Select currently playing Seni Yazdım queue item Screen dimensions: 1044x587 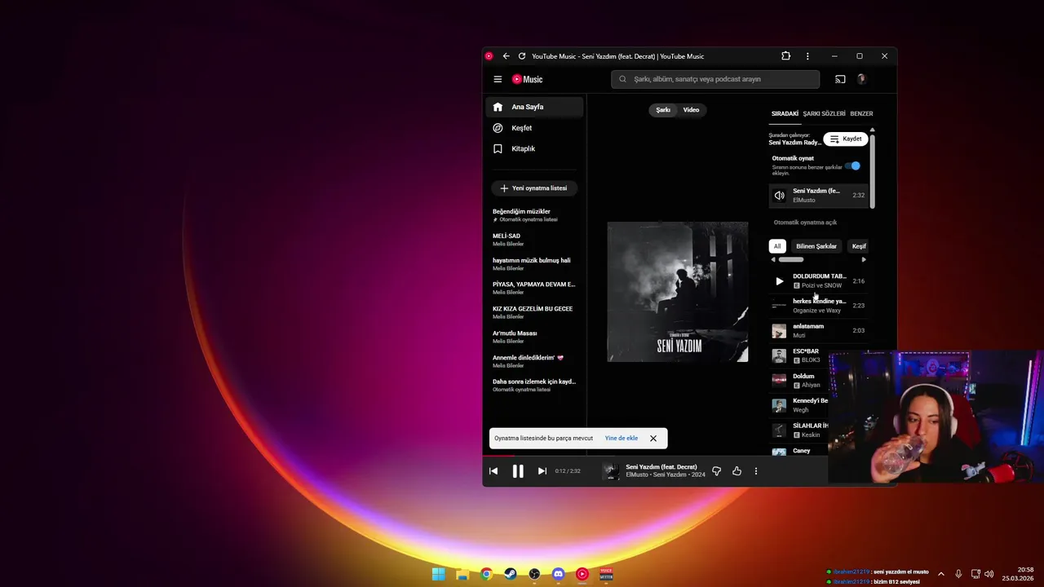[818, 196]
